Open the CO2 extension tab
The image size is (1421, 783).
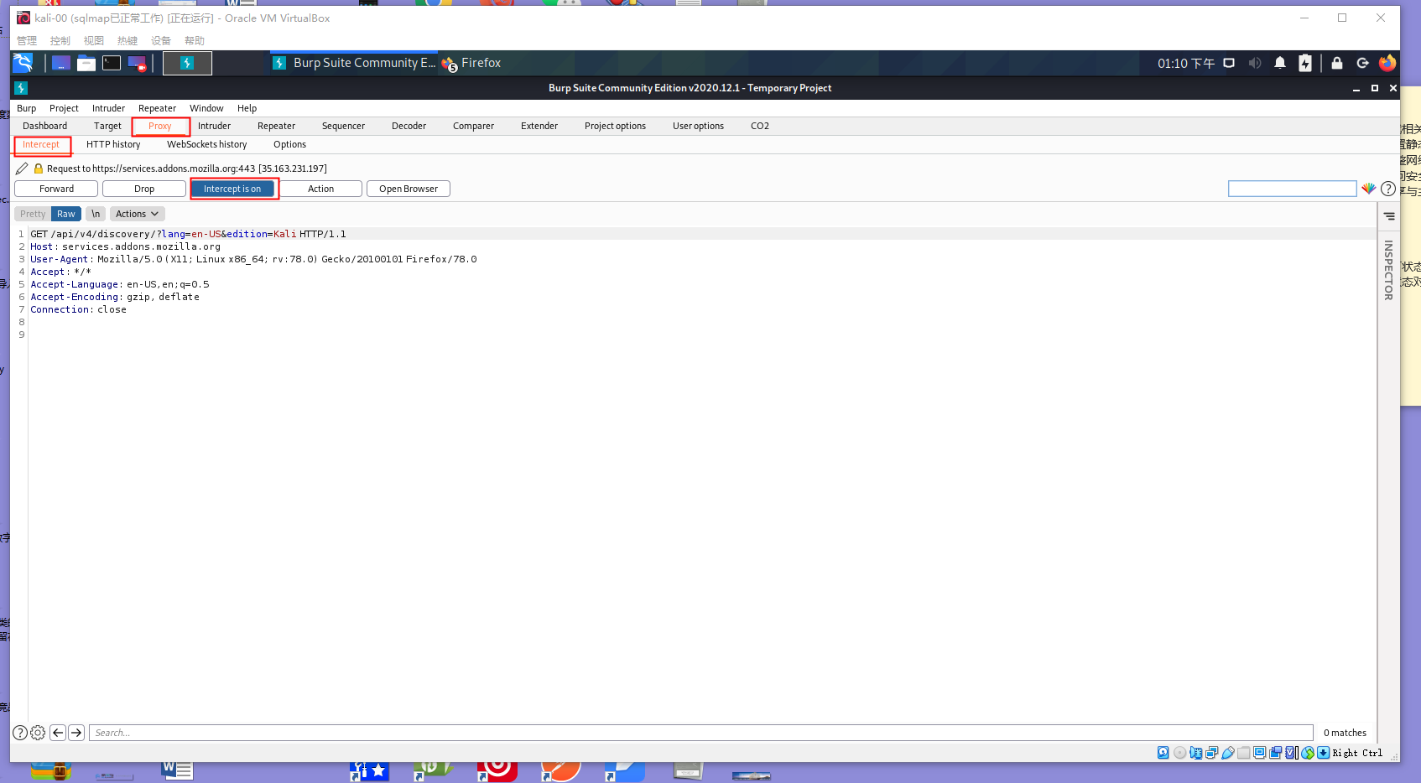pyautogui.click(x=760, y=126)
